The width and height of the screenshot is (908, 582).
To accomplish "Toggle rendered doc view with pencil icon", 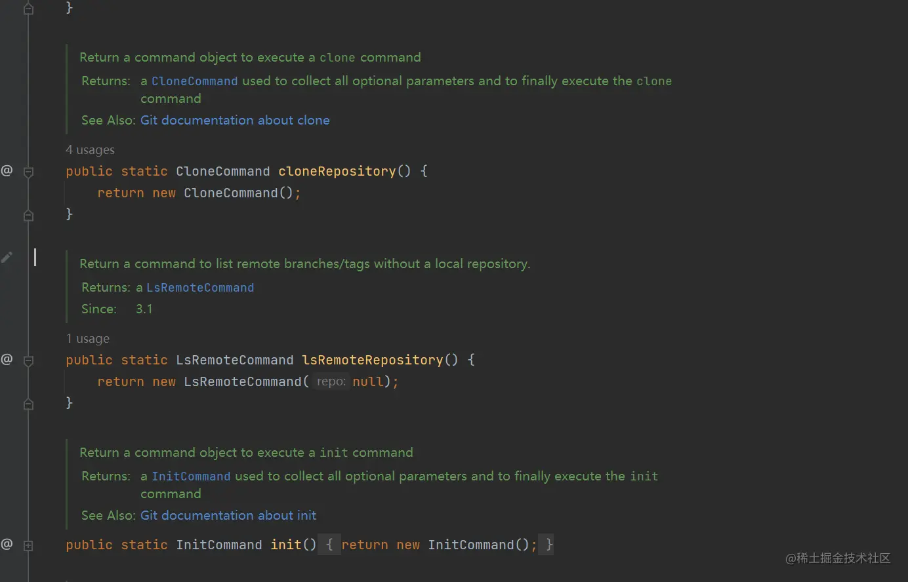I will 7,257.
